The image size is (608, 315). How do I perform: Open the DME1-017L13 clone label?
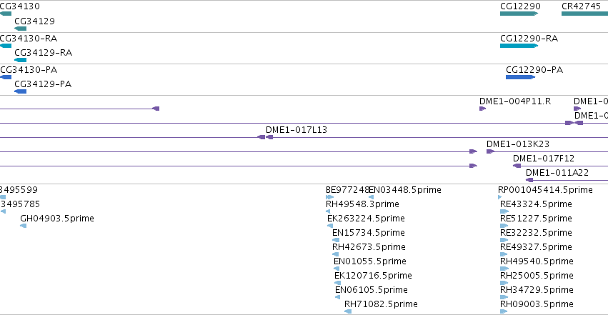(296, 130)
